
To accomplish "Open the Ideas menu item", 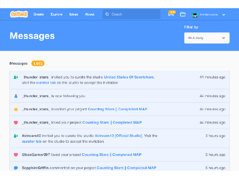I will click(74, 14).
